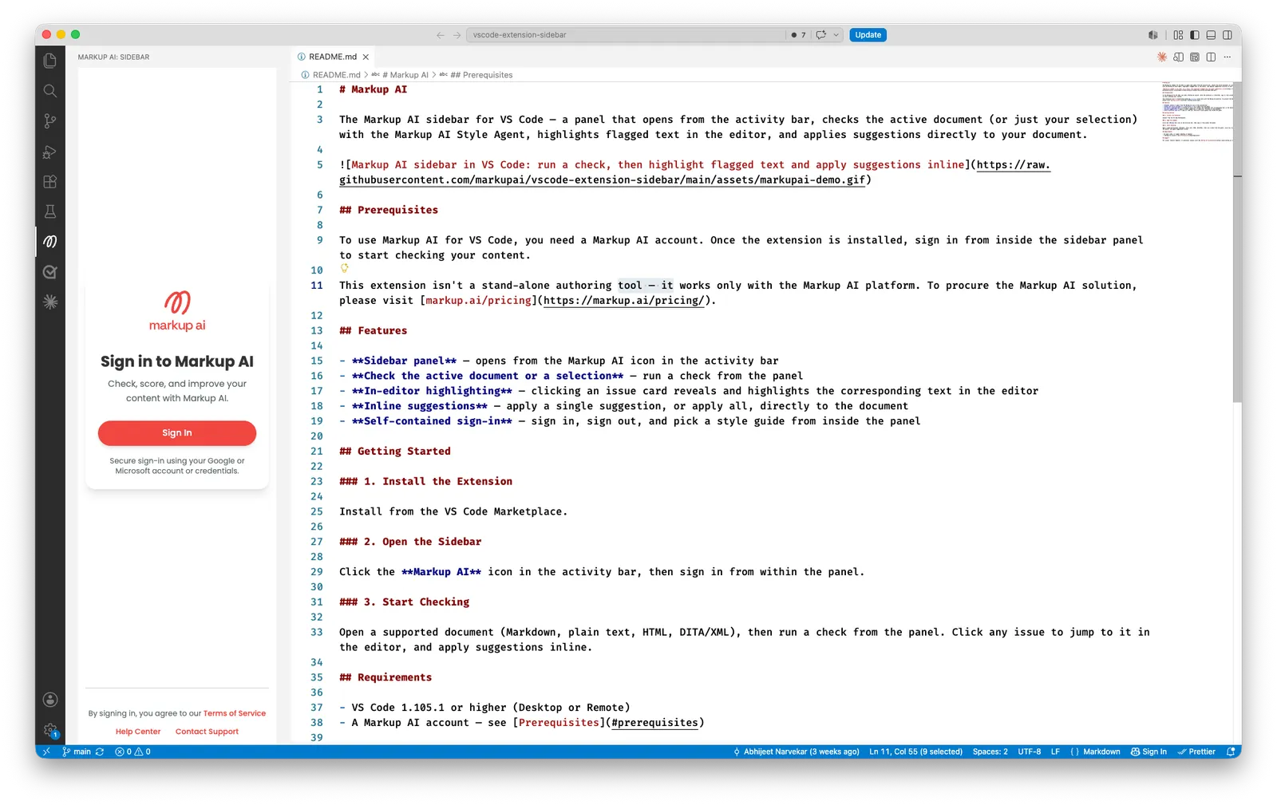Select the README.md editor tab
The height and width of the screenshot is (805, 1277).
coord(332,57)
